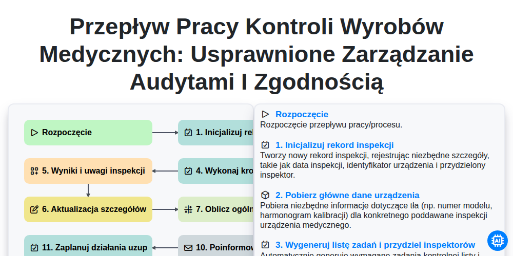This screenshot has width=513, height=256.
Task: Click envelope icon in node 10 Poinformow
Action: pyautogui.click(x=188, y=248)
